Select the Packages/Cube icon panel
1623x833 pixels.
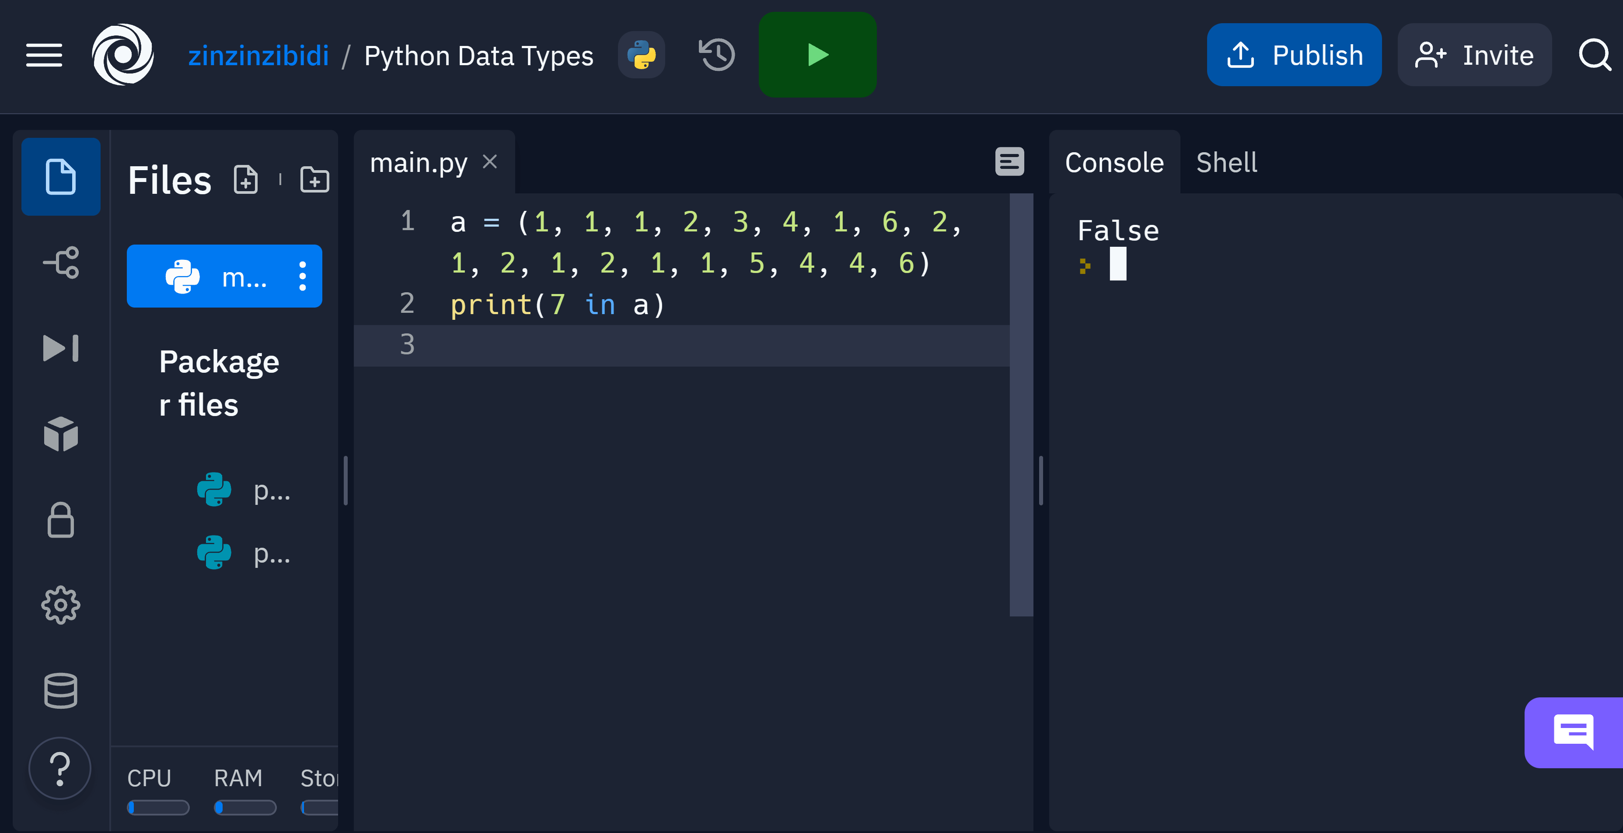60,434
